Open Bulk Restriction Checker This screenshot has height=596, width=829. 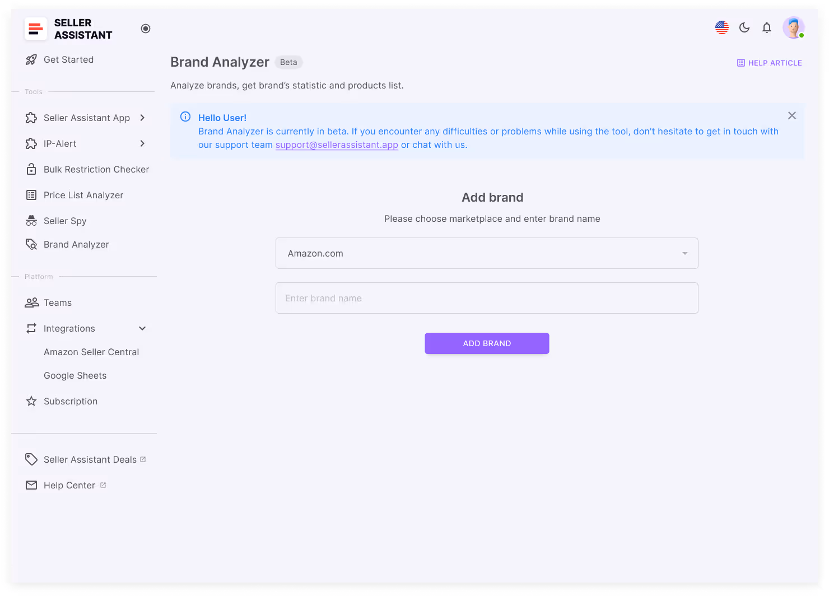coord(96,169)
